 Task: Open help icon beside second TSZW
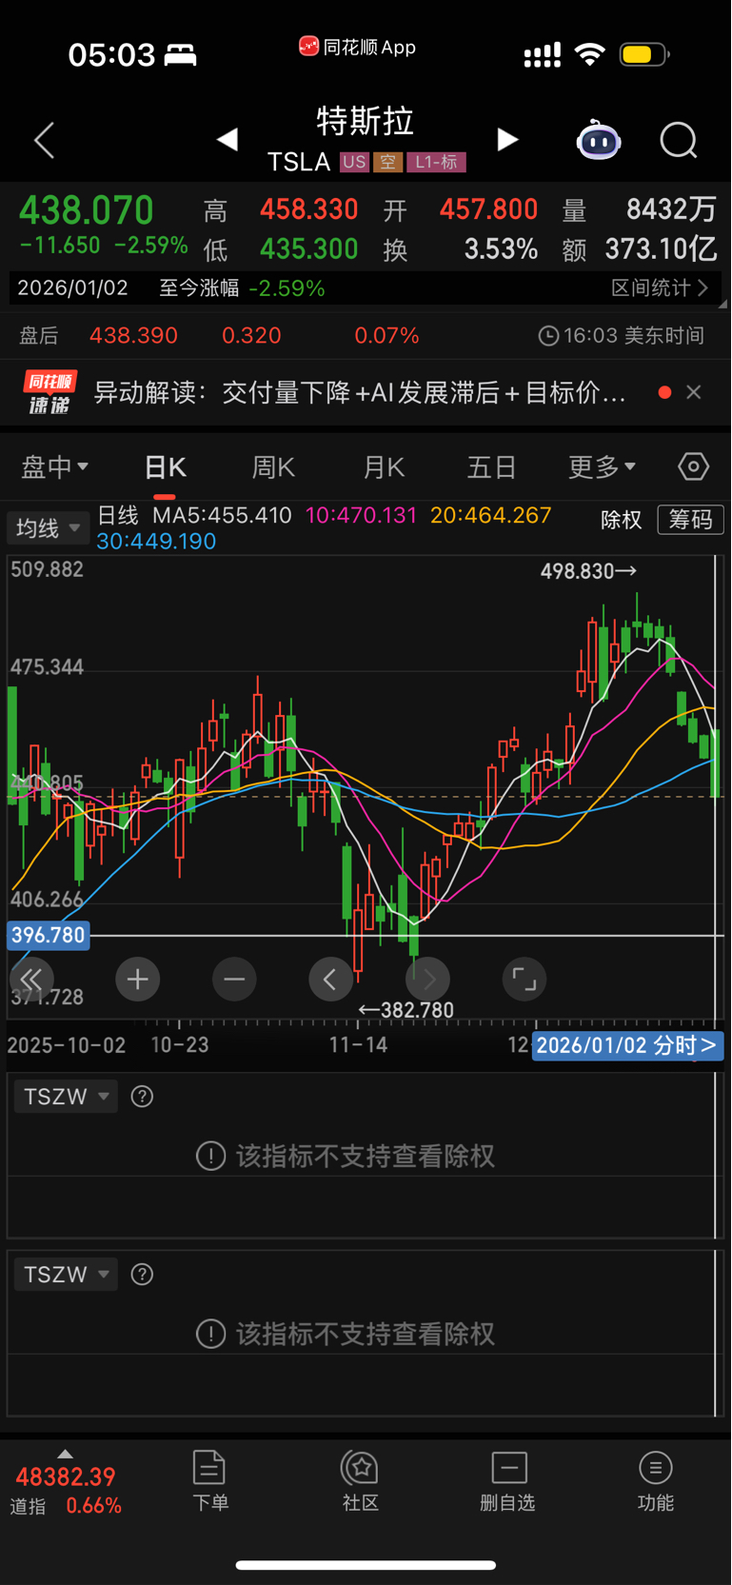tap(142, 1275)
